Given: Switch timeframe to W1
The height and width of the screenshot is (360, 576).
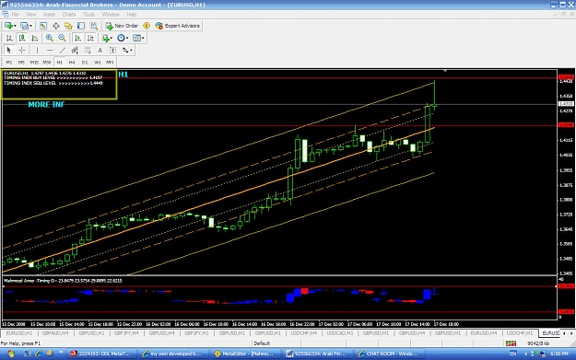Looking at the screenshot, I should coord(98,63).
